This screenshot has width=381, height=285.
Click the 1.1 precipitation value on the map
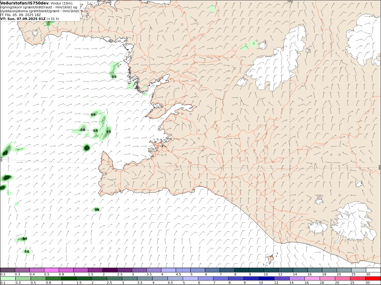(97, 210)
